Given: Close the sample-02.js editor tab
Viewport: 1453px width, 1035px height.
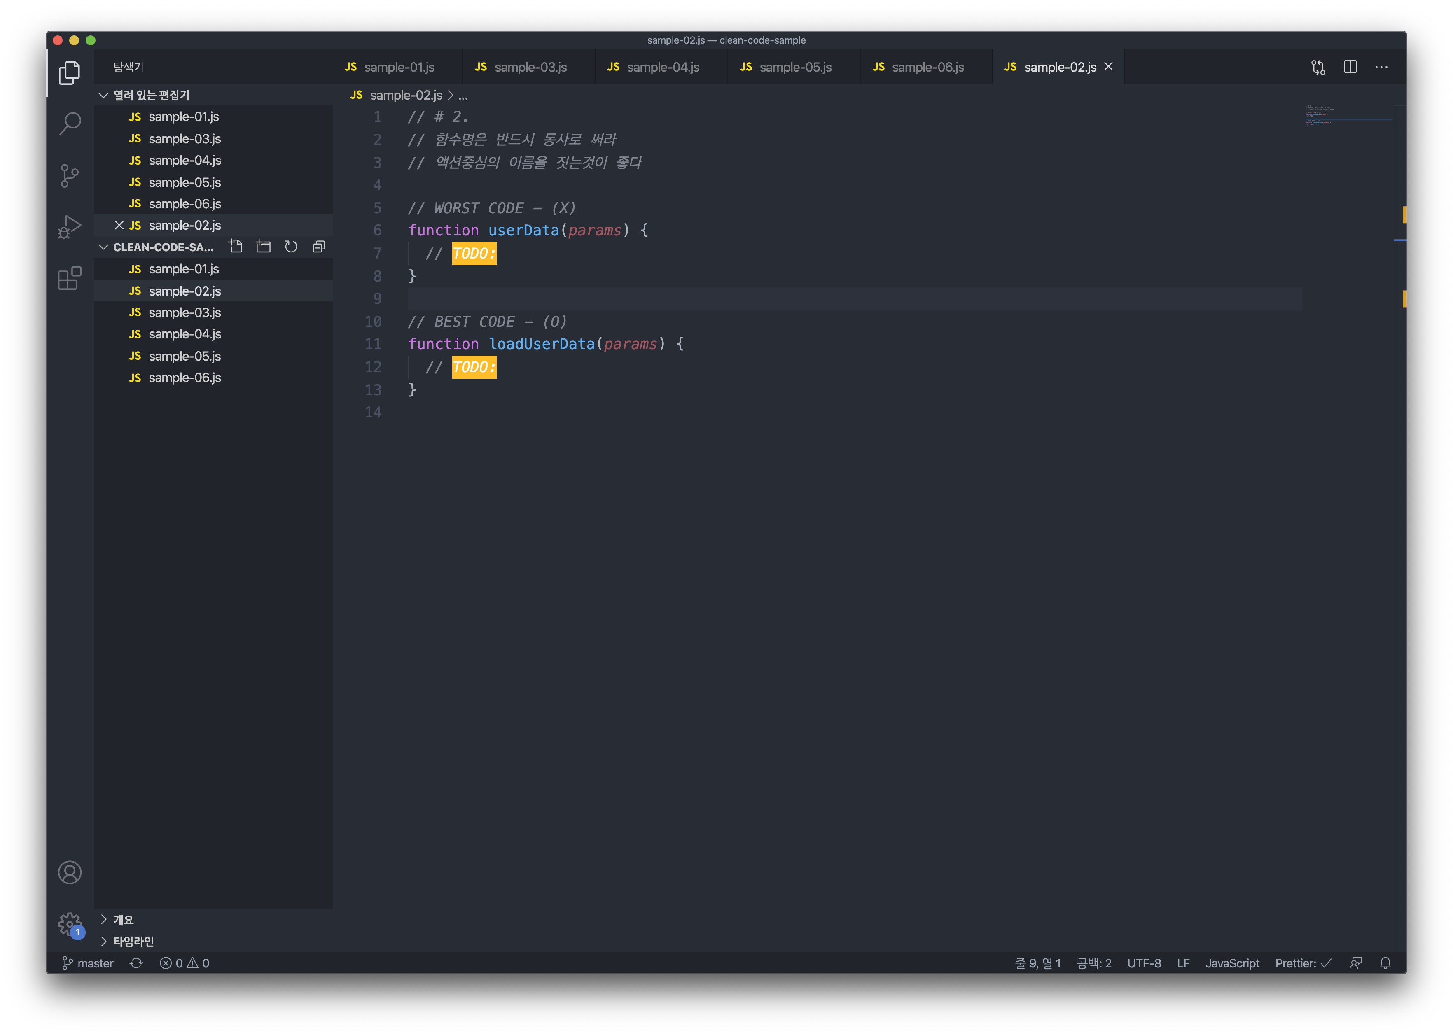Looking at the screenshot, I should point(1109,66).
